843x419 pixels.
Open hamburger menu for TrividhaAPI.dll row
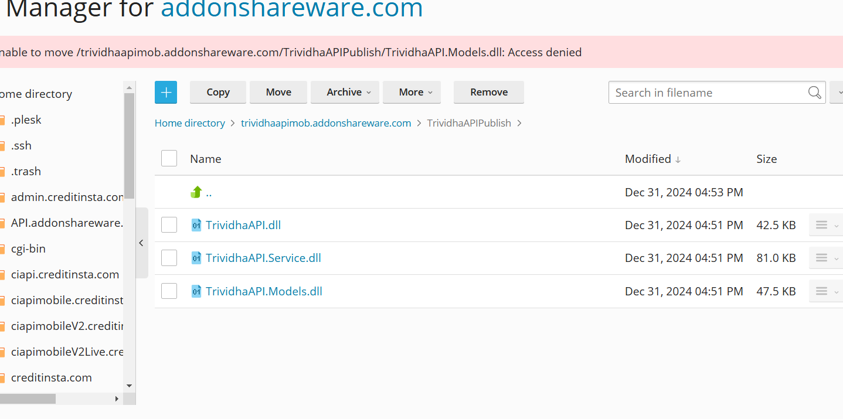(x=825, y=225)
